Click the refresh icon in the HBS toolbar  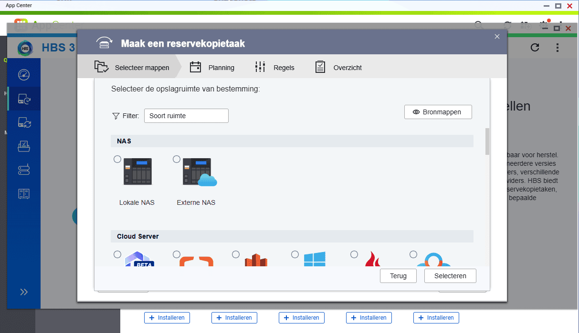point(535,48)
